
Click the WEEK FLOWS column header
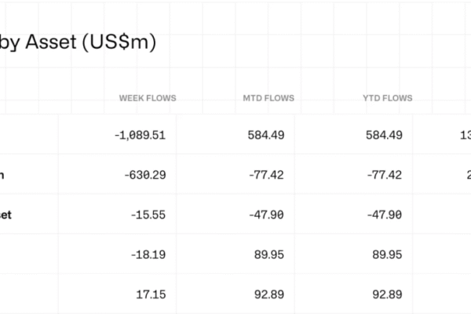tap(148, 98)
